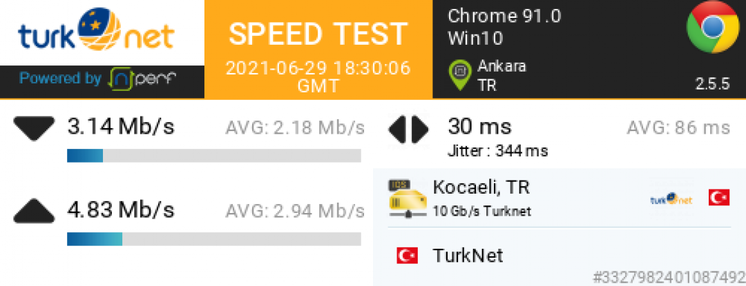
Task: Click the Turkish flag beside Kocaeli server
Action: (718, 198)
